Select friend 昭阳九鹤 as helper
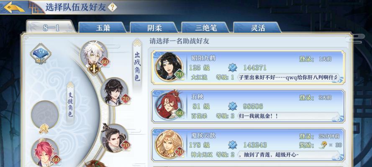Viewport: 372px width, 167px height. click(248, 67)
